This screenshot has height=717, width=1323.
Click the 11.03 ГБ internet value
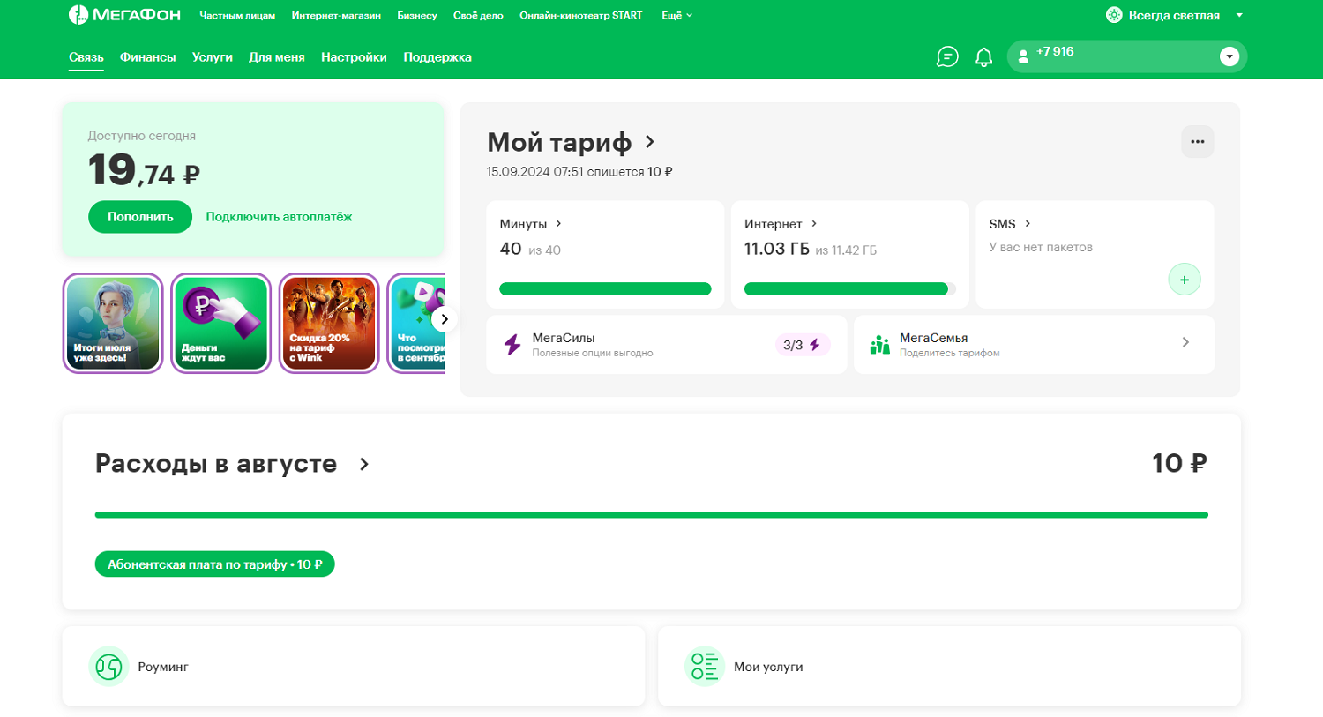pos(776,250)
